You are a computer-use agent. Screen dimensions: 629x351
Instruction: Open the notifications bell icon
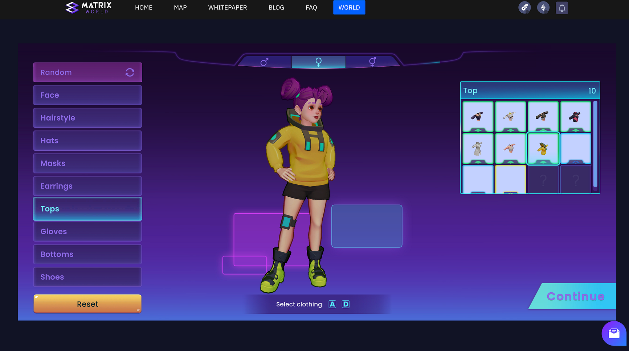561,8
